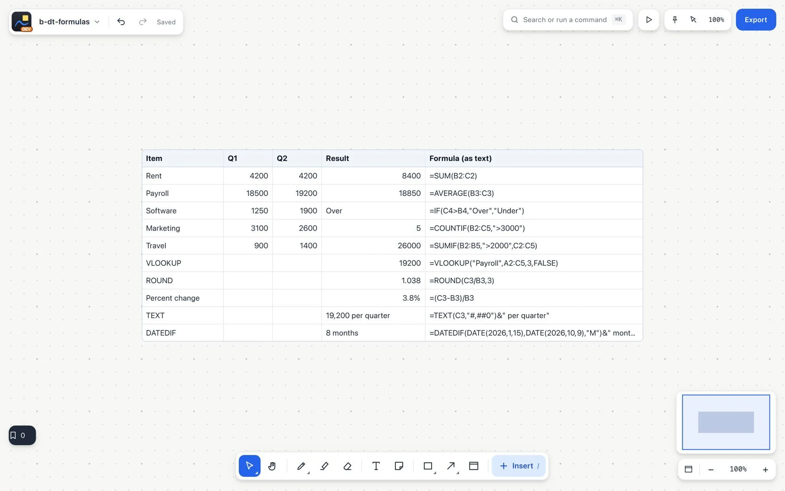Select the Travel Q2 value 1400
The width and height of the screenshot is (785, 491).
297,246
